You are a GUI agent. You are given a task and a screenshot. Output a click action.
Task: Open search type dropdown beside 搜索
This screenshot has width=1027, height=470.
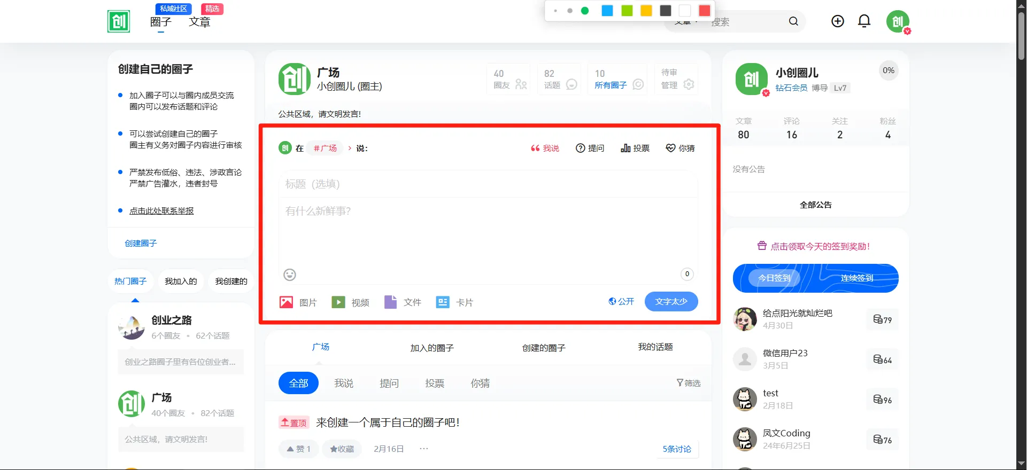(x=686, y=22)
